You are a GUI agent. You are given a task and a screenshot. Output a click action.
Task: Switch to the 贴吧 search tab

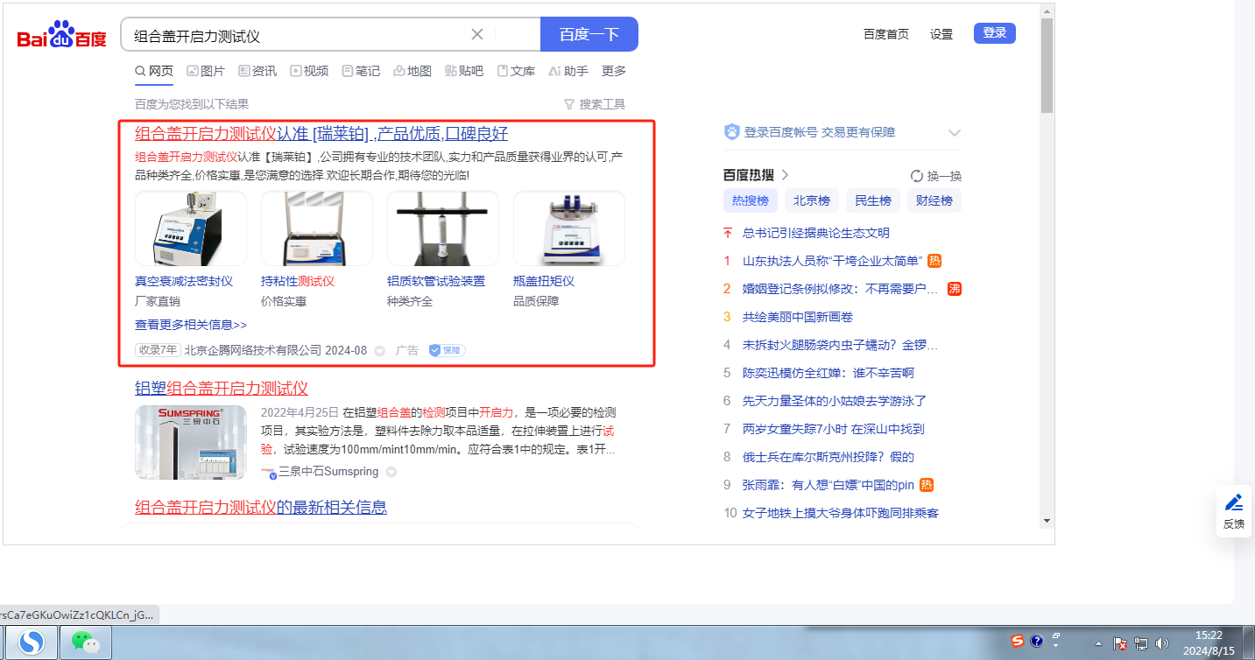point(464,71)
